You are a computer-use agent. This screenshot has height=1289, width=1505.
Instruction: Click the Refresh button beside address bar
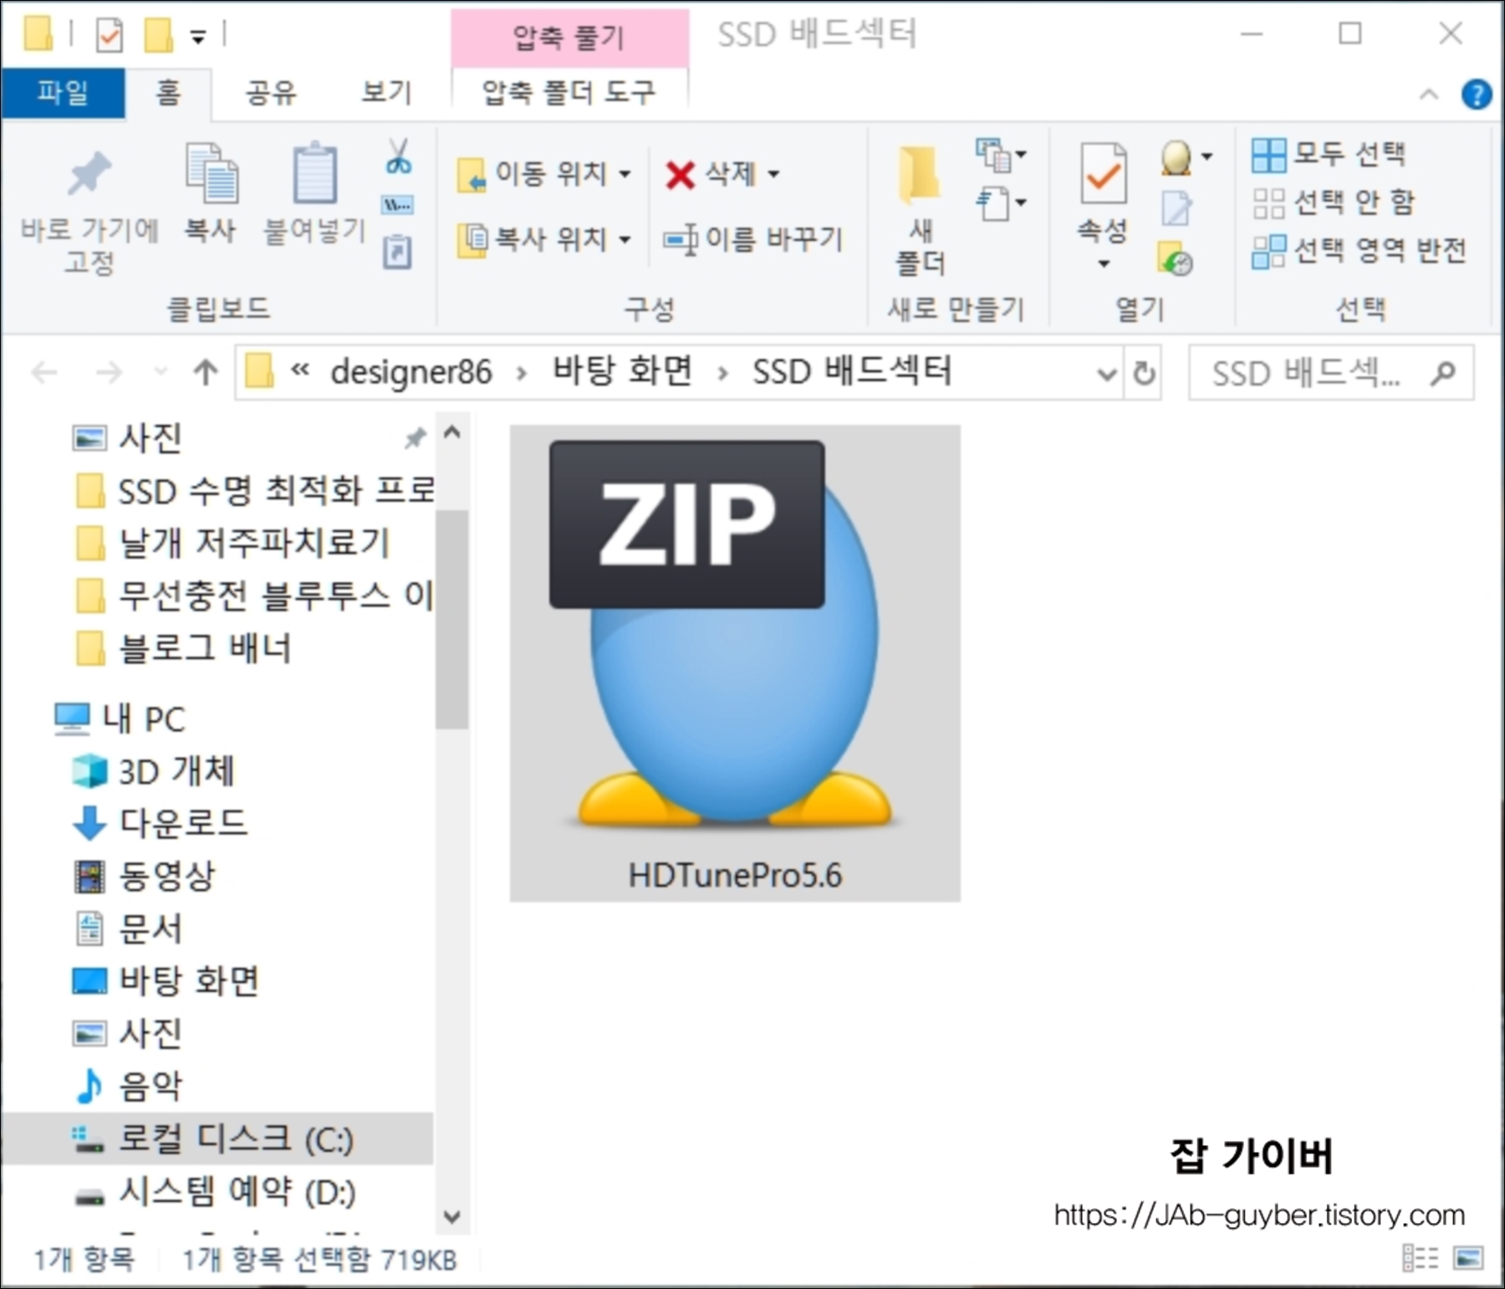point(1144,372)
